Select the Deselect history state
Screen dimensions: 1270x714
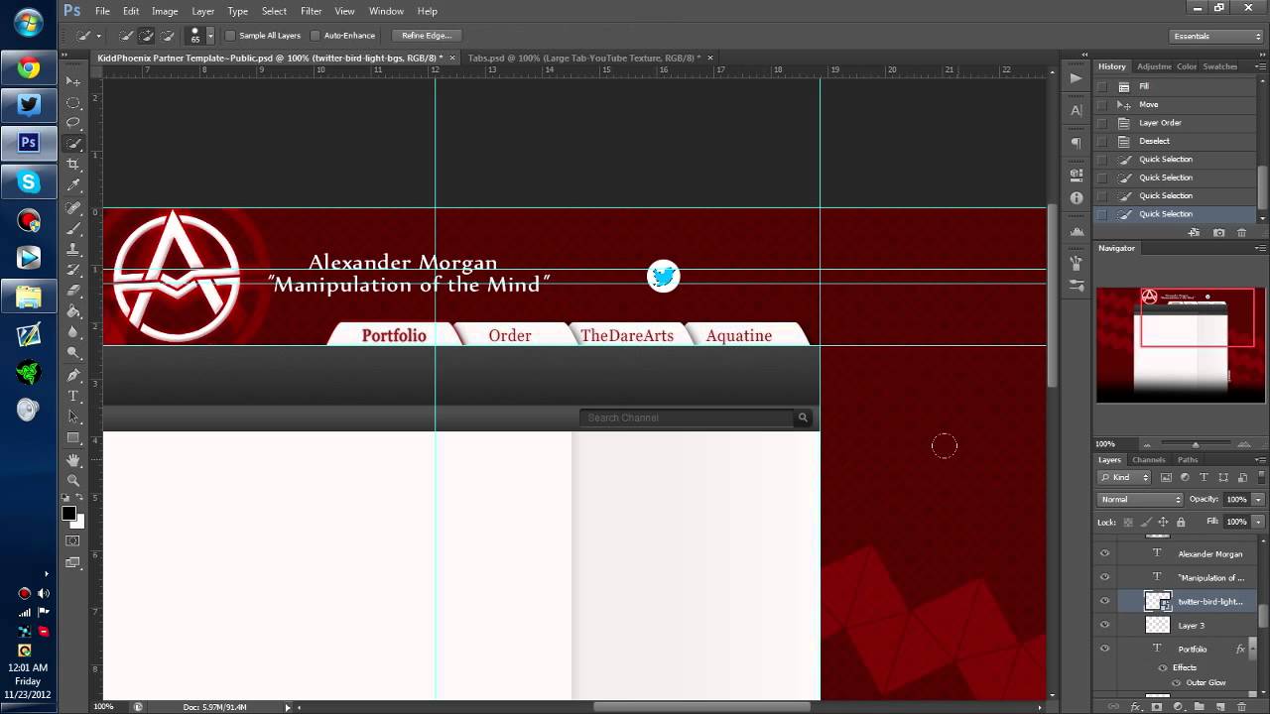point(1177,141)
